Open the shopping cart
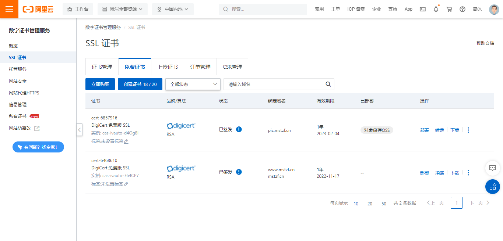Screen dimensions: 503x241 tap(449, 9)
